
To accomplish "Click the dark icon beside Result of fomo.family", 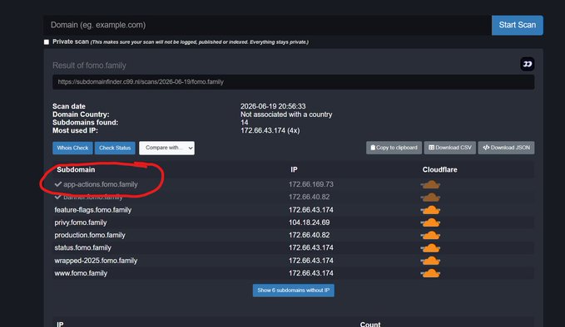I will coord(528,64).
